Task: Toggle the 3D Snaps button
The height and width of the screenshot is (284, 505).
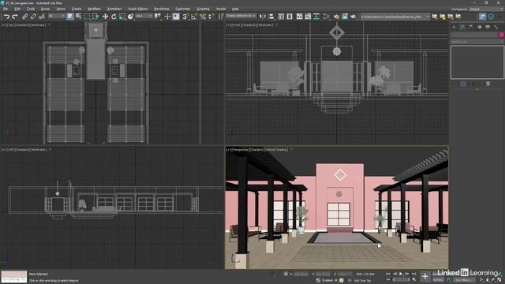Action: click(185, 17)
